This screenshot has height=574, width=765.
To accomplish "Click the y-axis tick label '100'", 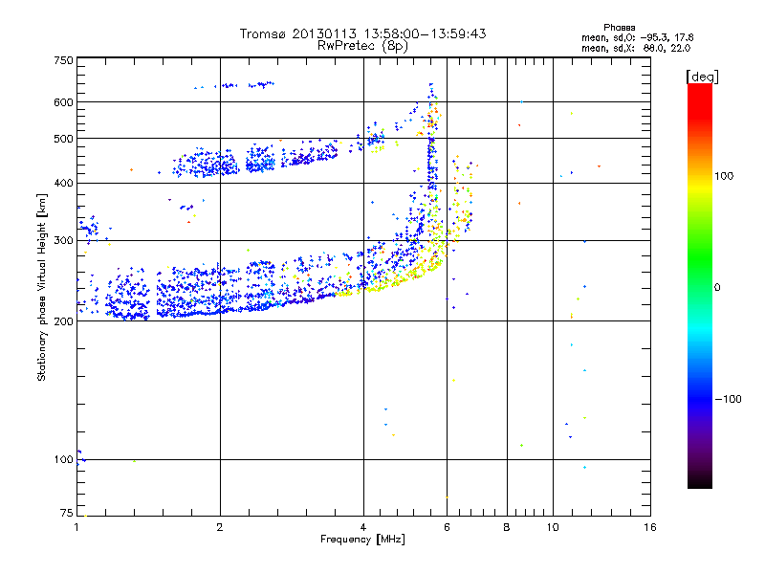I will tap(63, 459).
